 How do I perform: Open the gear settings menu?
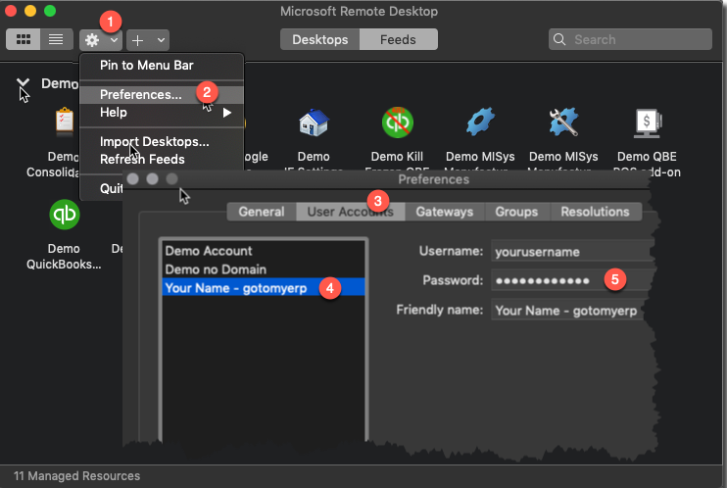pos(92,40)
